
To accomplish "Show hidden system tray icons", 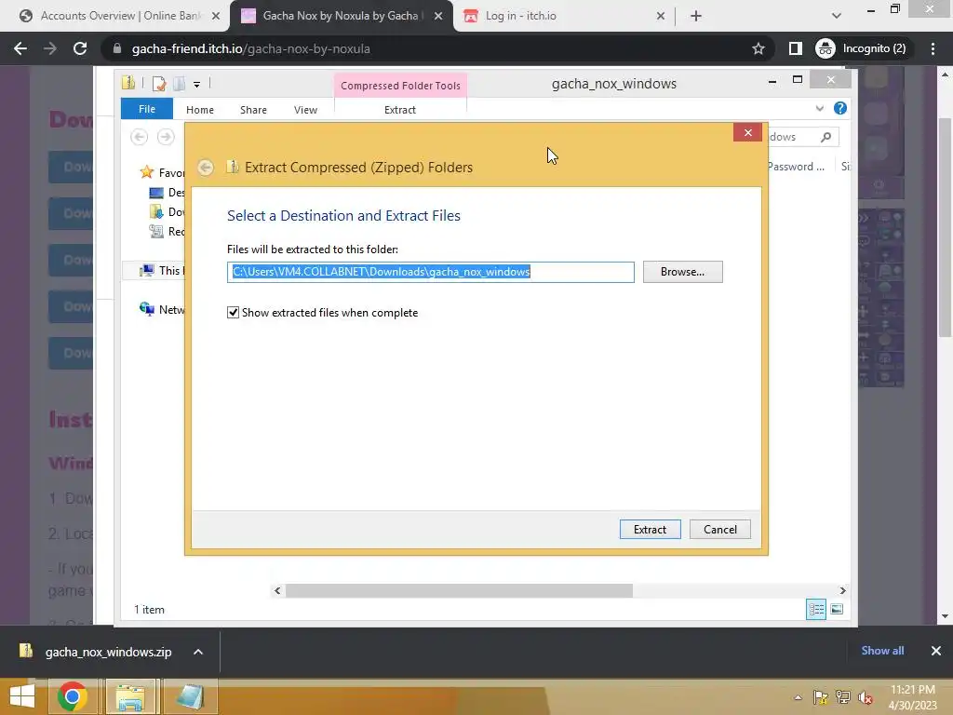I will point(798,698).
